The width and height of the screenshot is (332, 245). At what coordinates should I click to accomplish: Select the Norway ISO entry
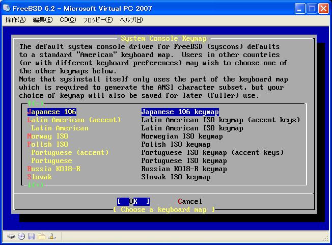(x=48, y=136)
